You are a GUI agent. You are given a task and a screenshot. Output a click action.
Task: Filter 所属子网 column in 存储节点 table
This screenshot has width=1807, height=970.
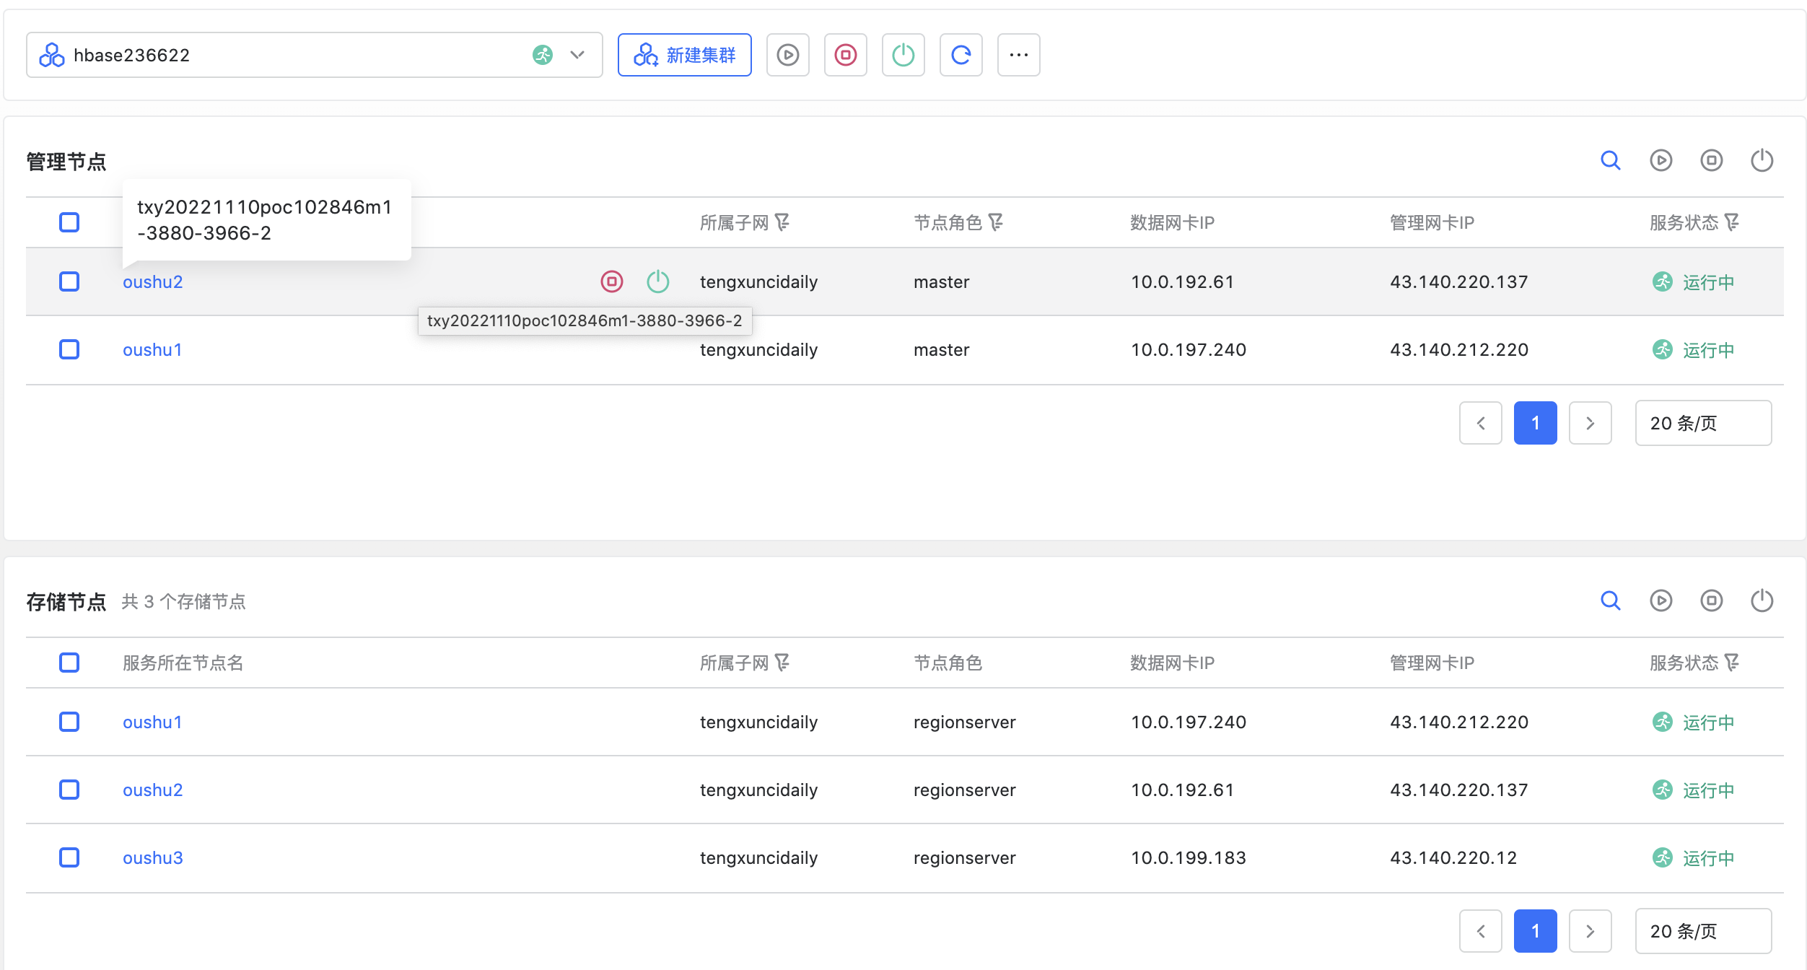tap(782, 663)
